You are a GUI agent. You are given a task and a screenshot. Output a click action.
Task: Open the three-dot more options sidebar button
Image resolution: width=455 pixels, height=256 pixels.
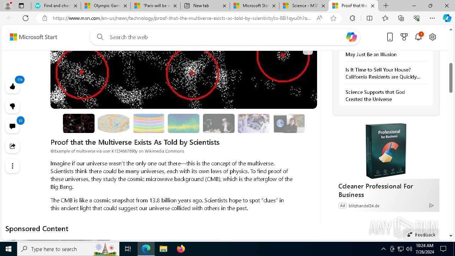pos(12,166)
